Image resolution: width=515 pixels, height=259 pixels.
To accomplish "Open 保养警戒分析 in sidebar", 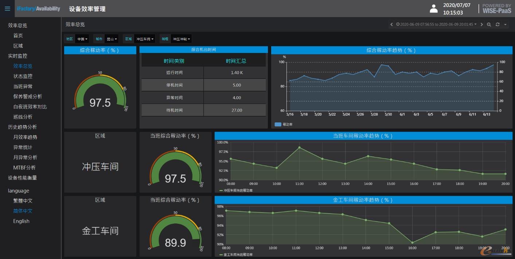I will click(x=28, y=97).
